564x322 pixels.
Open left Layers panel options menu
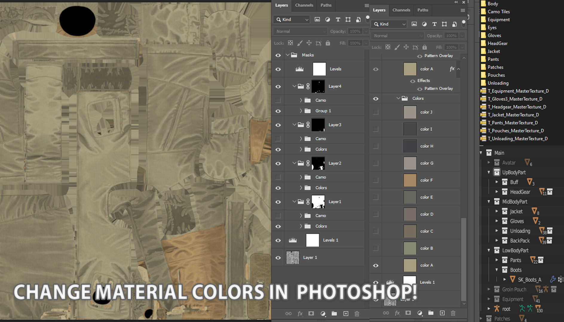tap(367, 5)
